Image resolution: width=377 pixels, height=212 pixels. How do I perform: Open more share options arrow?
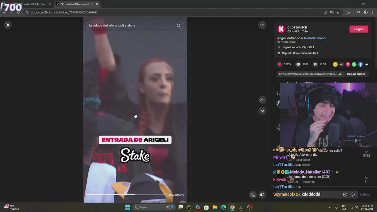pyautogui.click(x=367, y=64)
